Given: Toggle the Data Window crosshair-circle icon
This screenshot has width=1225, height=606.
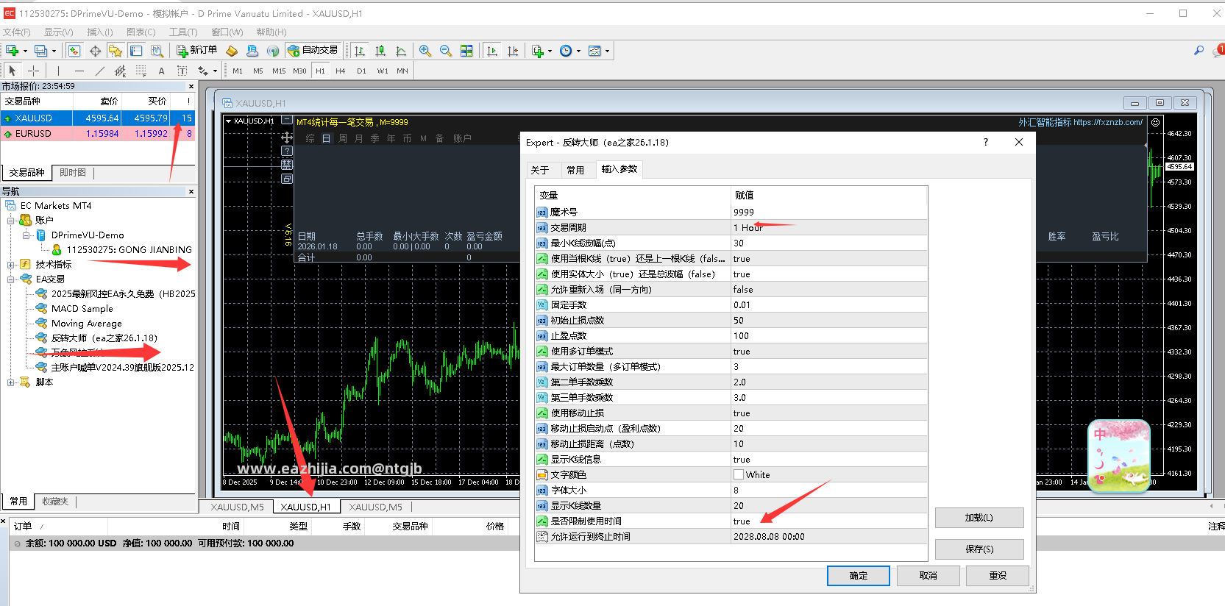Looking at the screenshot, I should (x=95, y=51).
